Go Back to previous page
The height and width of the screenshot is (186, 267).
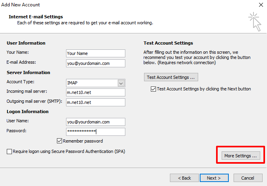pos(184,178)
